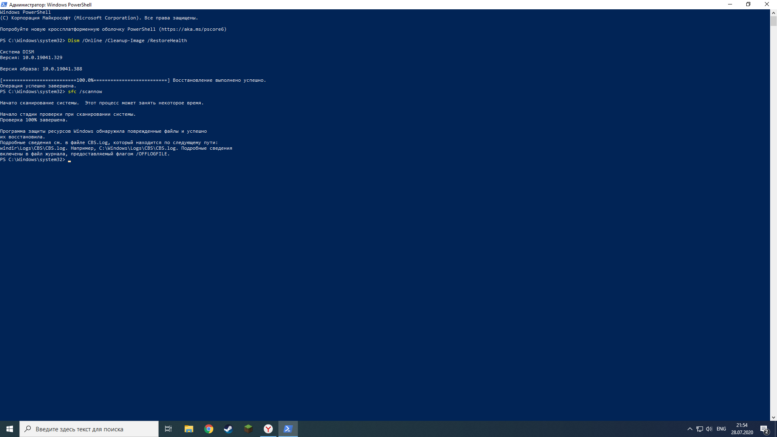Click the File Explorer icon

[x=188, y=429]
